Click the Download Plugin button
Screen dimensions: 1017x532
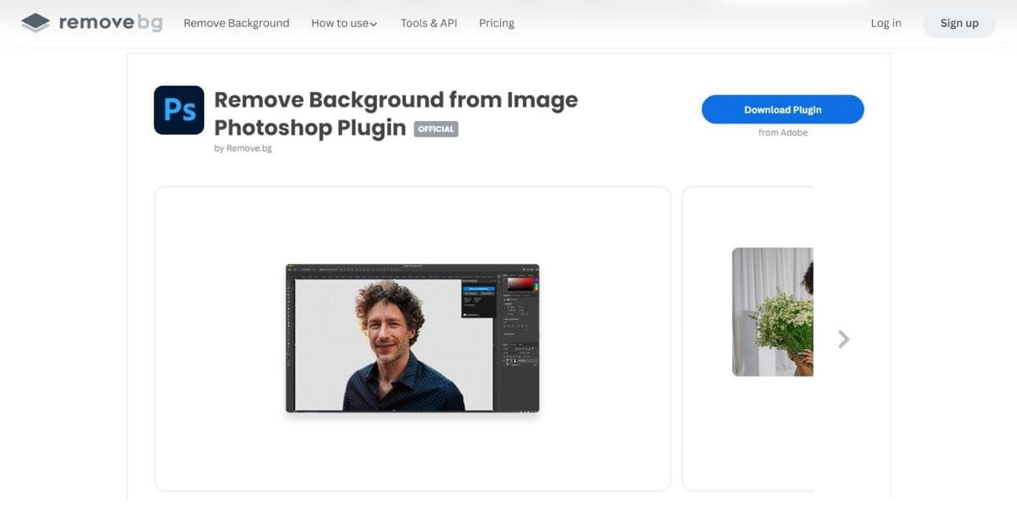782,109
